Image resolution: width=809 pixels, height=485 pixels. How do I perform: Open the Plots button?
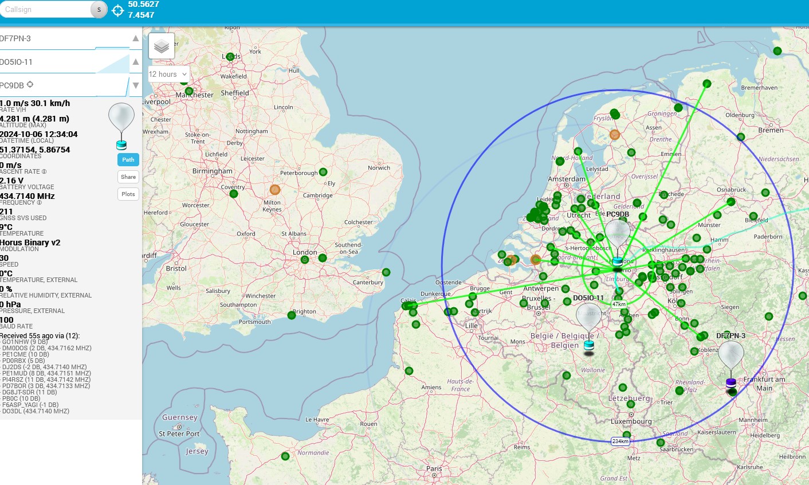coord(128,194)
